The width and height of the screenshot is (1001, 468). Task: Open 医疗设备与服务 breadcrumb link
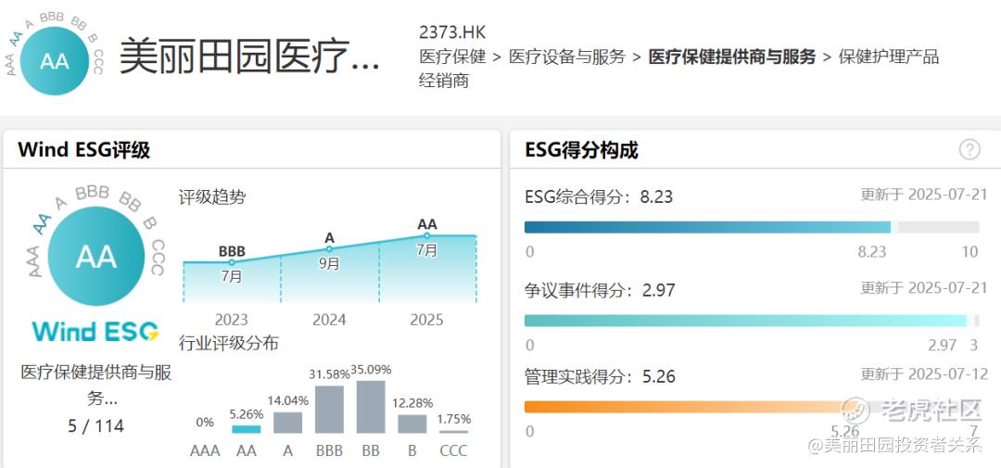point(567,57)
